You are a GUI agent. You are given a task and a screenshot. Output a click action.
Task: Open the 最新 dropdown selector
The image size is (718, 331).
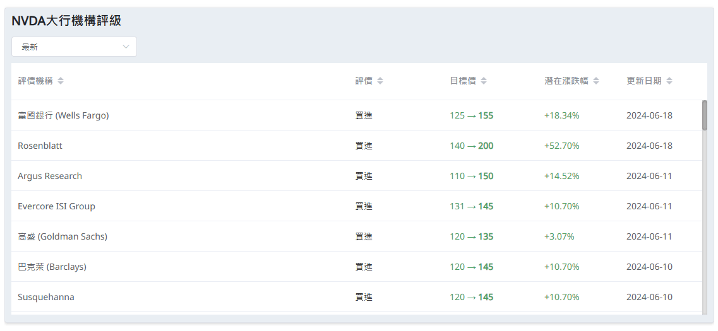[74, 47]
